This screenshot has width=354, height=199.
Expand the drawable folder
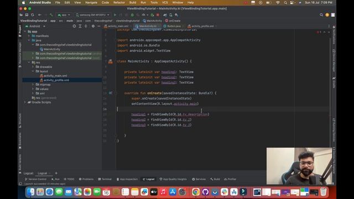pyautogui.click(x=33, y=67)
